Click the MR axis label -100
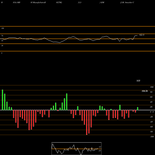Image resolution: width=155 pixels, height=155 pixels. coord(152,137)
